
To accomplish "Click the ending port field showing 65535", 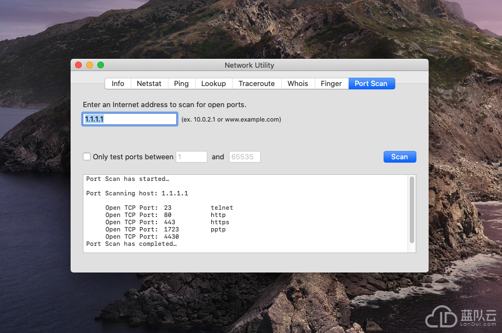I will 245,157.
